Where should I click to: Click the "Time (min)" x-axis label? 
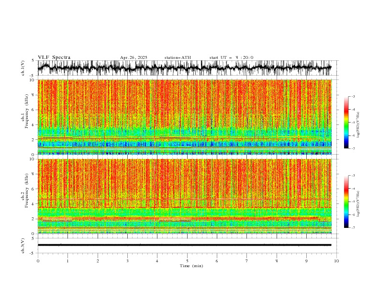click(x=191, y=266)
